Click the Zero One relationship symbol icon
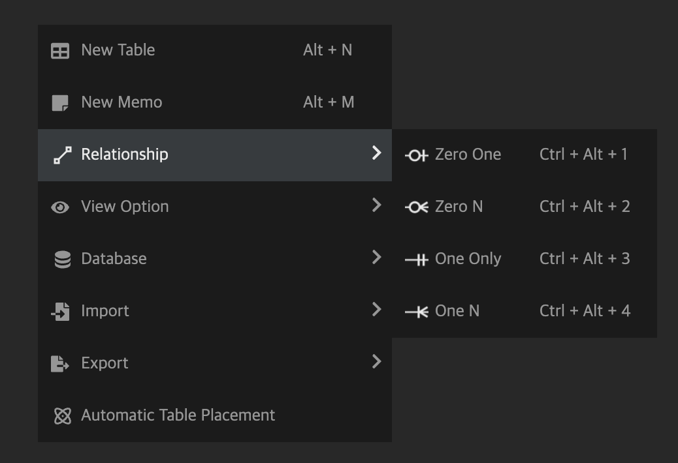This screenshot has width=678, height=463. pyautogui.click(x=416, y=155)
